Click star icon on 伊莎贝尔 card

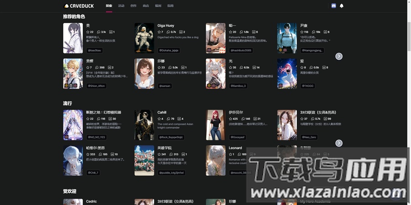point(231,119)
